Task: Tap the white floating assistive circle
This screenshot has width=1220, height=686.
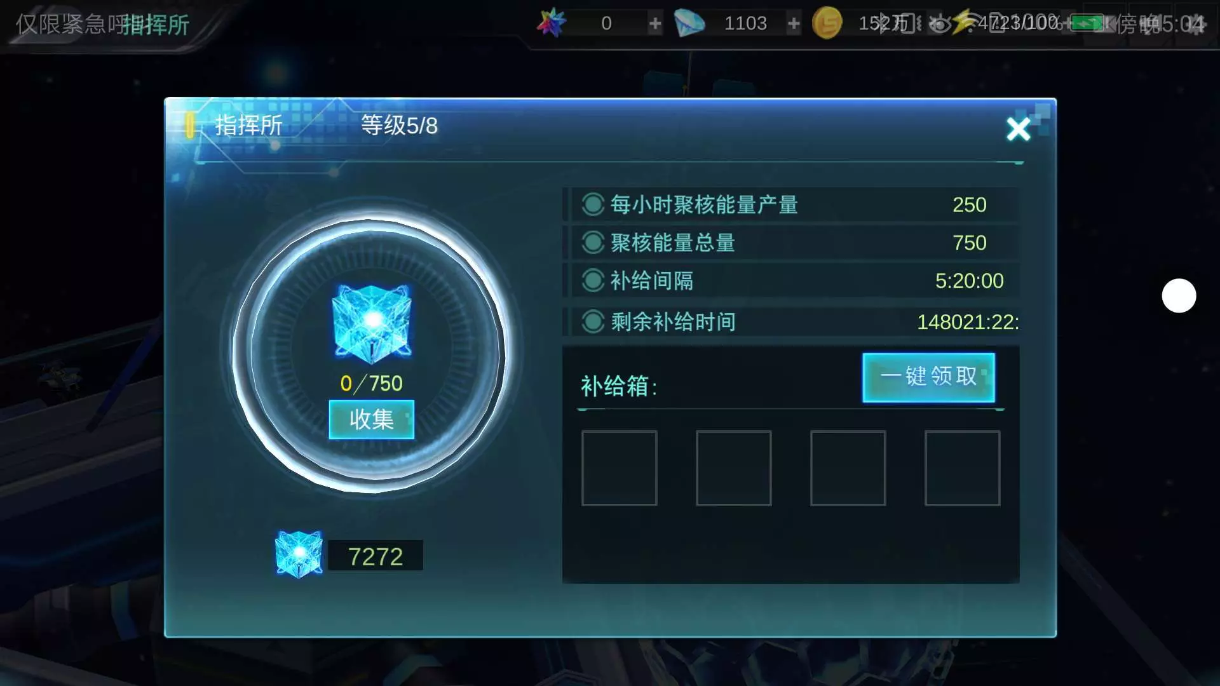Action: coord(1179,295)
